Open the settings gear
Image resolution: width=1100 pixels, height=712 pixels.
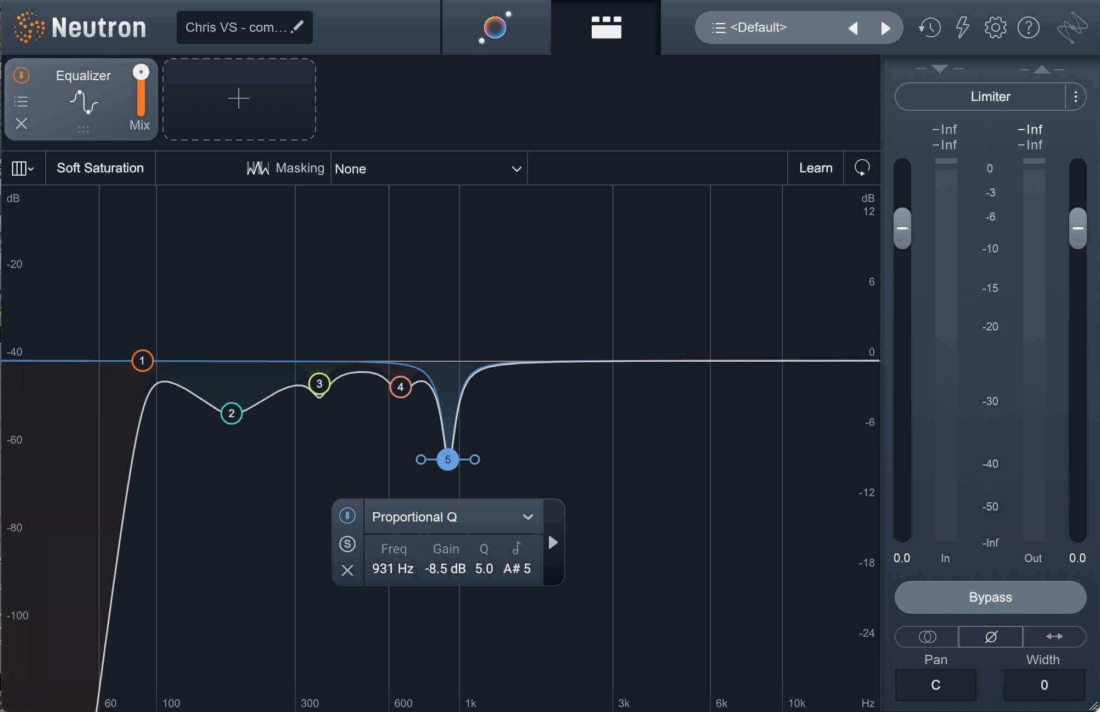coord(995,27)
